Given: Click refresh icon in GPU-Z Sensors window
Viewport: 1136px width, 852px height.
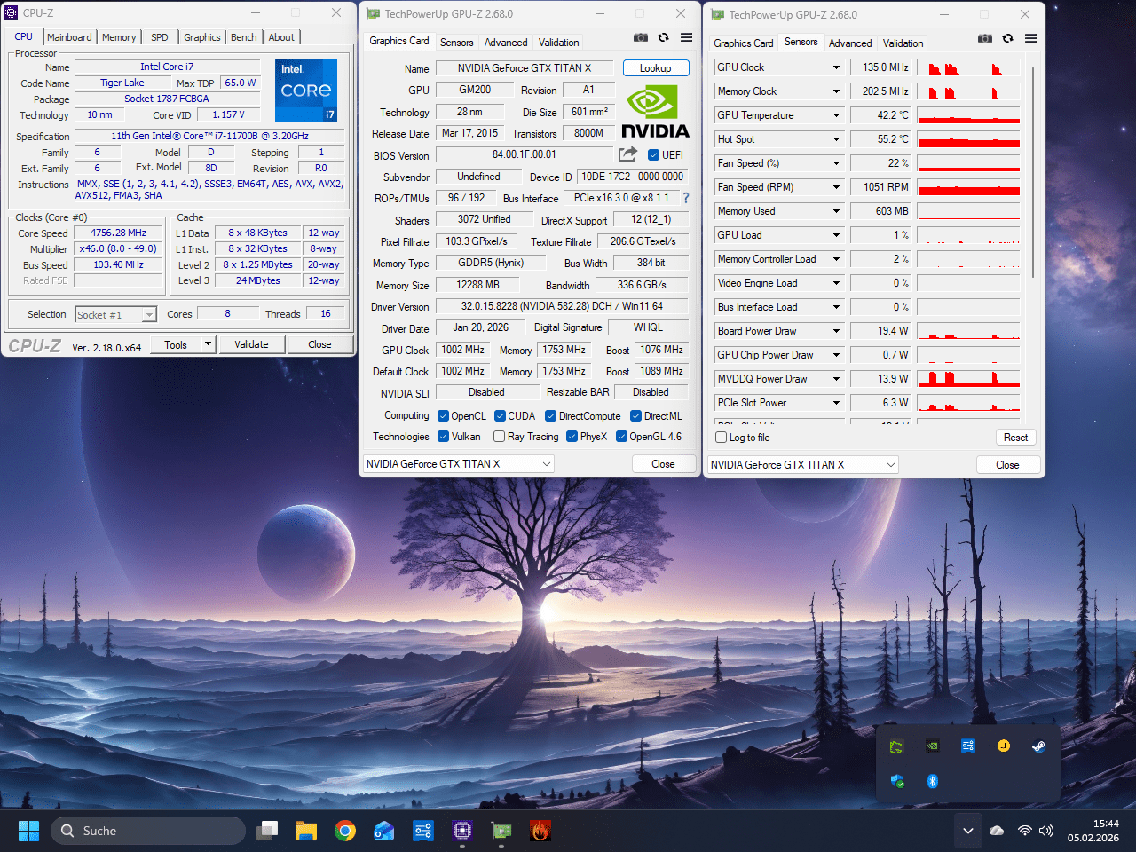Looking at the screenshot, I should click(1007, 39).
